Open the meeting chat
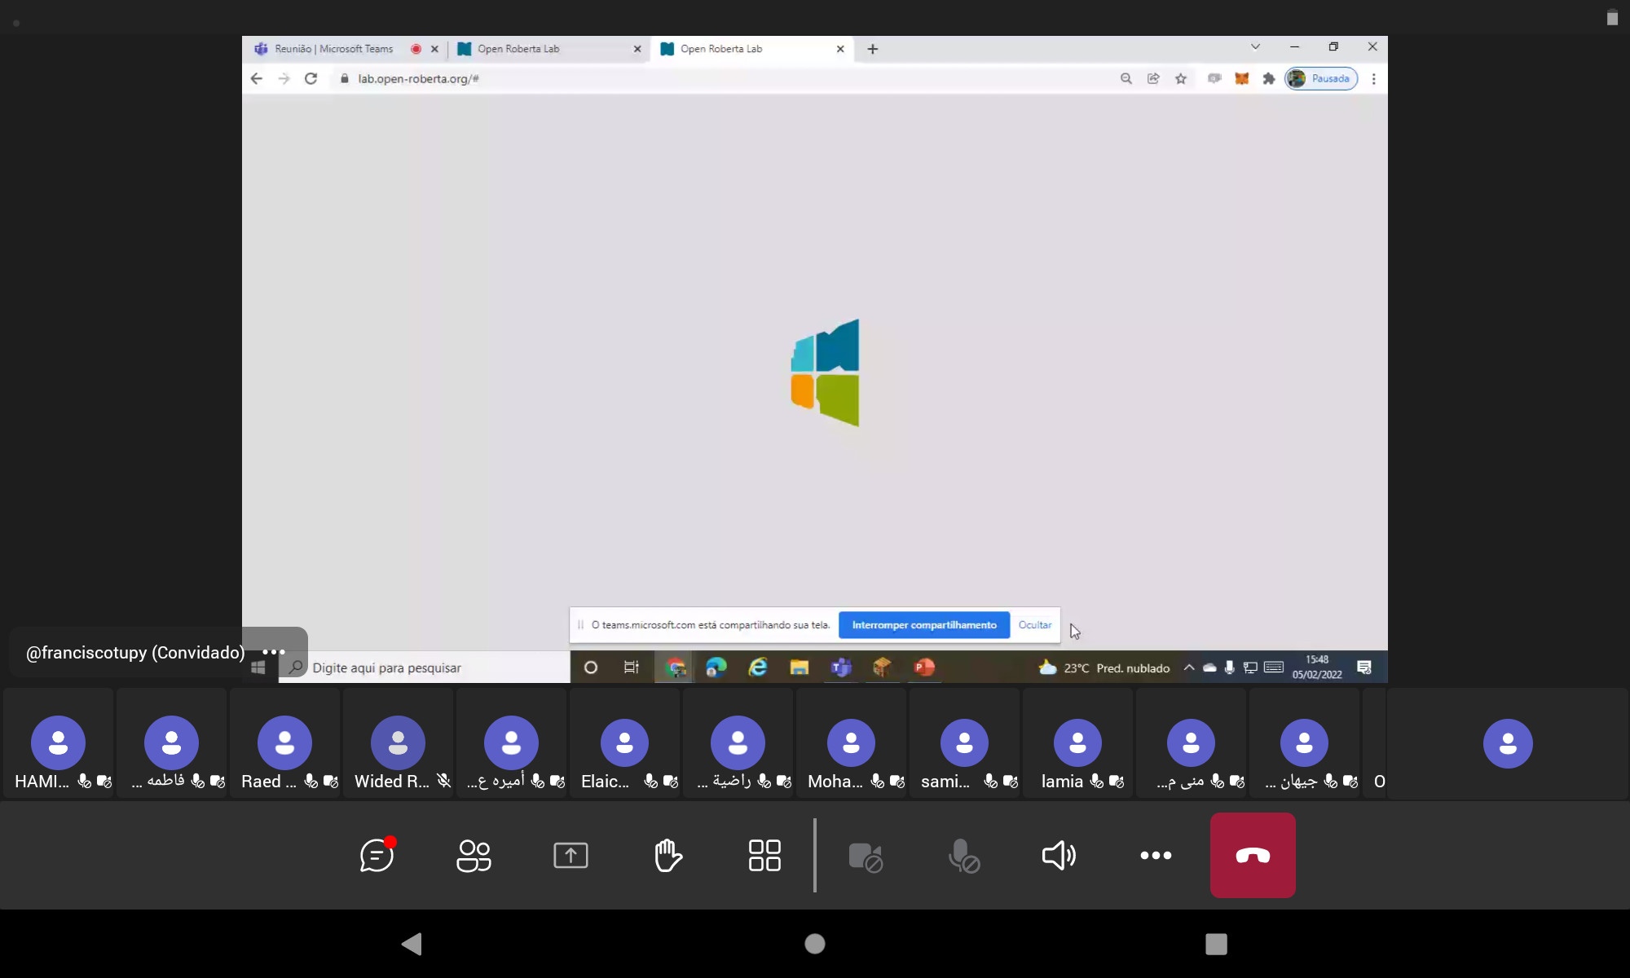The height and width of the screenshot is (978, 1630). click(x=377, y=855)
